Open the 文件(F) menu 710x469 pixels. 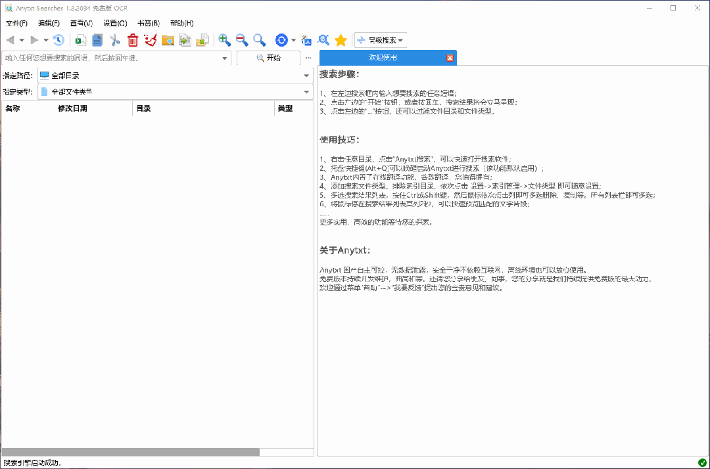coord(16,23)
